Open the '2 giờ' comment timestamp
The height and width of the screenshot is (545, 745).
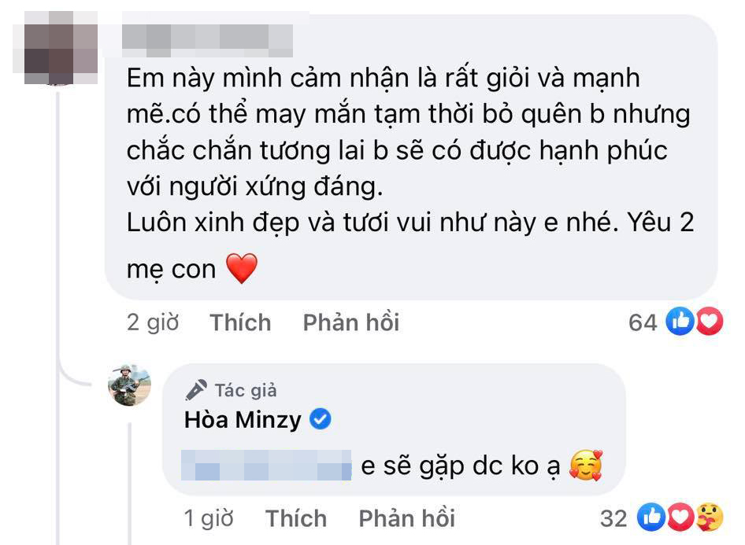tap(153, 322)
